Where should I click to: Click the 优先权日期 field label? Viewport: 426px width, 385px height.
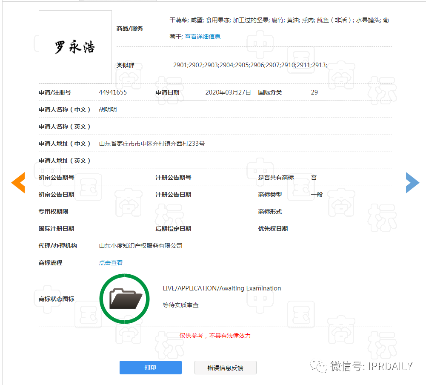click(x=273, y=229)
